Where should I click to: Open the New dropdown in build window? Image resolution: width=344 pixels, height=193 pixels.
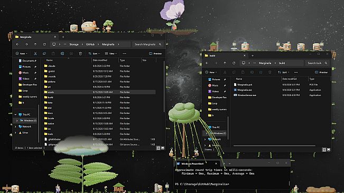211,72
